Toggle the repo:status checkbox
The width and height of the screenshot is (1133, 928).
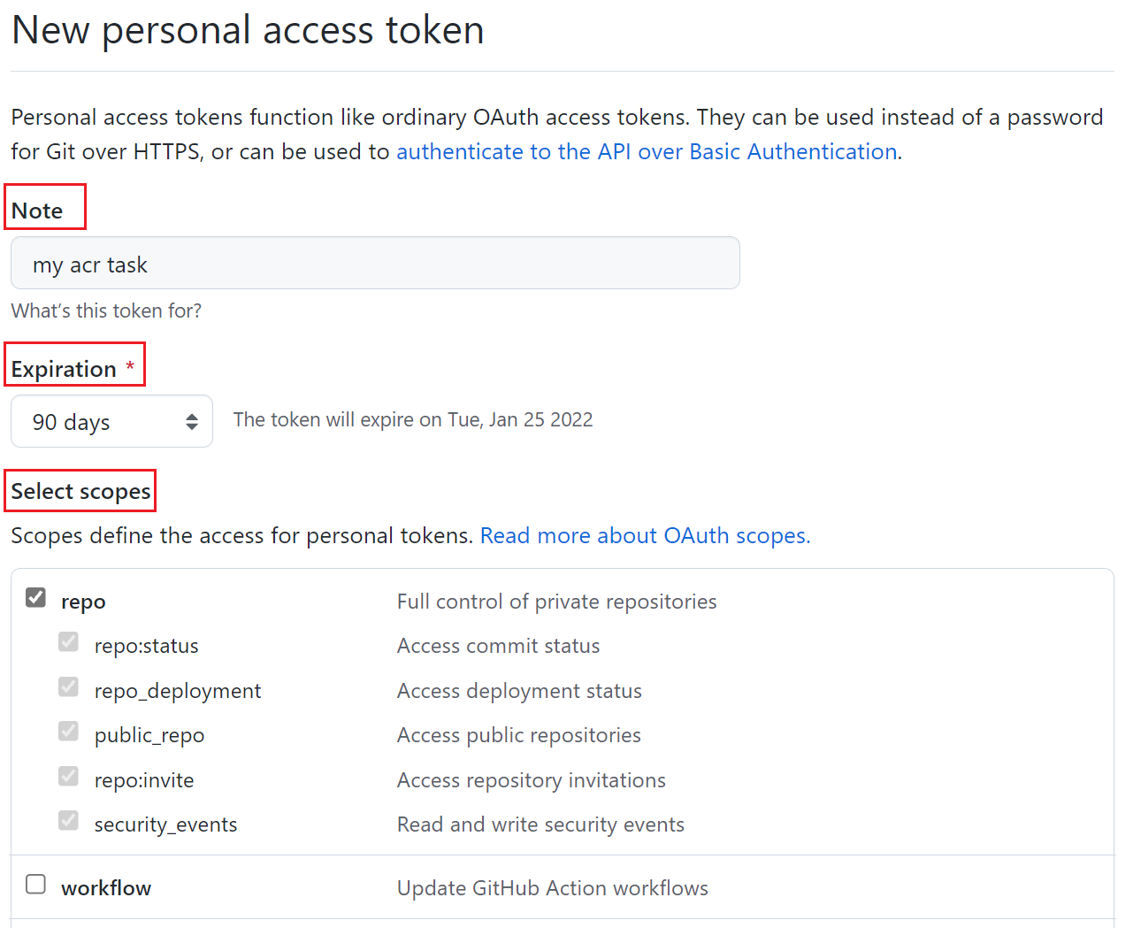coord(68,642)
